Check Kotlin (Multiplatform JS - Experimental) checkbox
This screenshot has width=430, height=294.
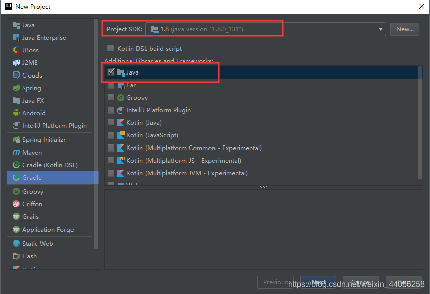point(111,160)
